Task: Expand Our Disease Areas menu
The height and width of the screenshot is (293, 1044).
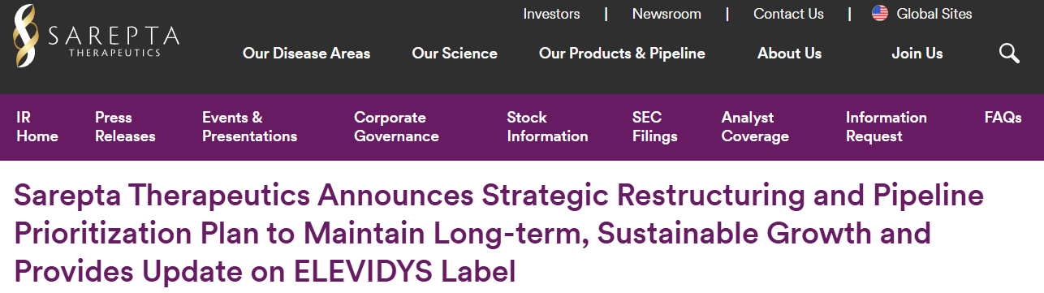Action: click(x=306, y=54)
